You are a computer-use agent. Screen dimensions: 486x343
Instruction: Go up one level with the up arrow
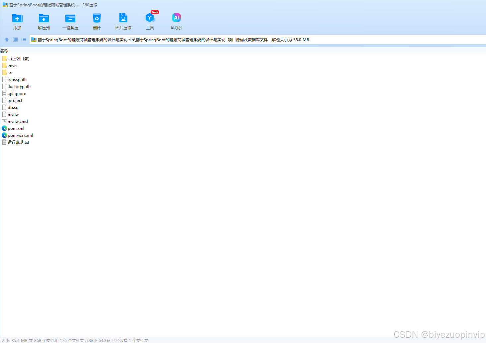[7, 40]
